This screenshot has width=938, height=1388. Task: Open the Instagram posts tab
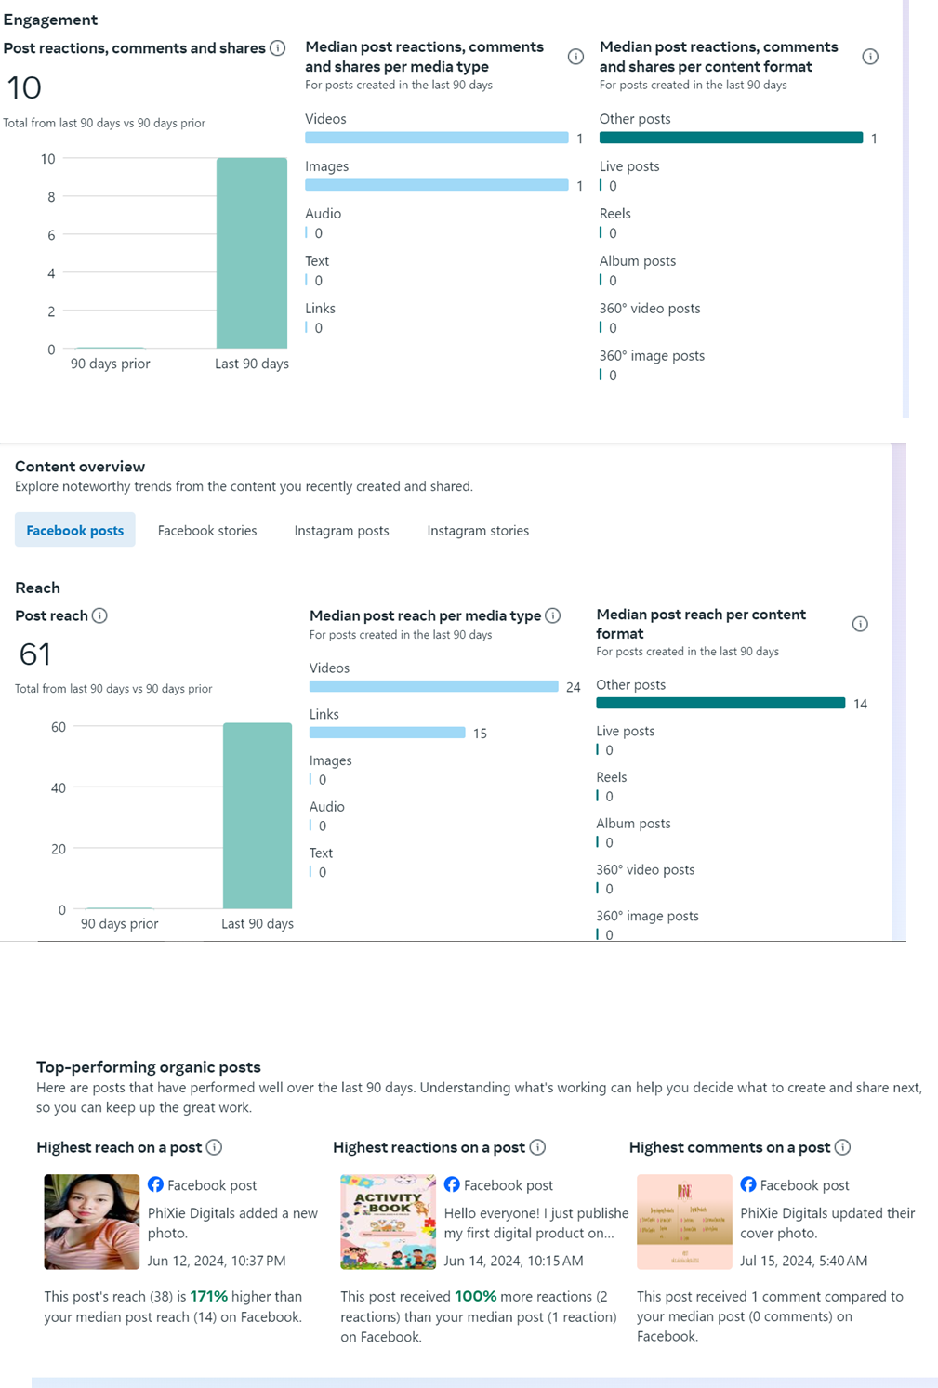point(341,531)
